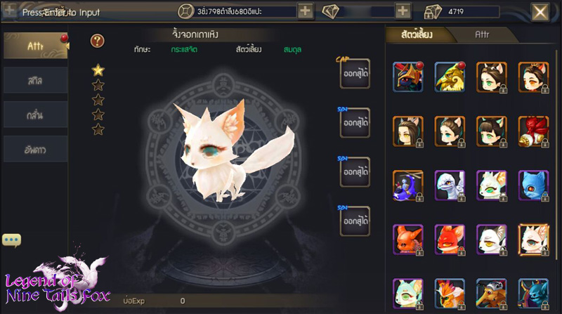This screenshot has height=314, width=562.
Task: Open the อัพดาว tab in left sidebar
Action: pyautogui.click(x=36, y=150)
